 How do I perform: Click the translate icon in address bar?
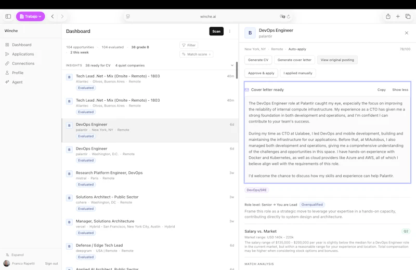pyautogui.click(x=282, y=17)
